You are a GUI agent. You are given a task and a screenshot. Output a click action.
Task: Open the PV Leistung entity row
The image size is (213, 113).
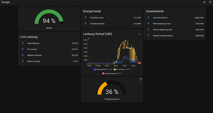click(49, 49)
